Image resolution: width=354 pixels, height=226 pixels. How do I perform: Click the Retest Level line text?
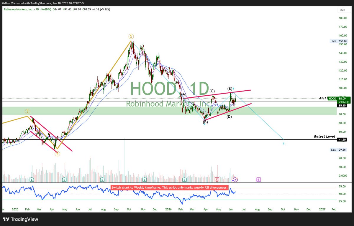(324, 137)
